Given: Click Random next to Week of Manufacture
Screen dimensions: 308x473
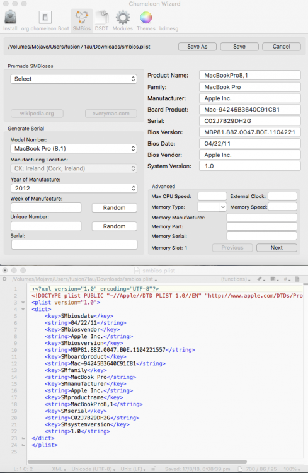Looking at the screenshot, I should 114,208.
